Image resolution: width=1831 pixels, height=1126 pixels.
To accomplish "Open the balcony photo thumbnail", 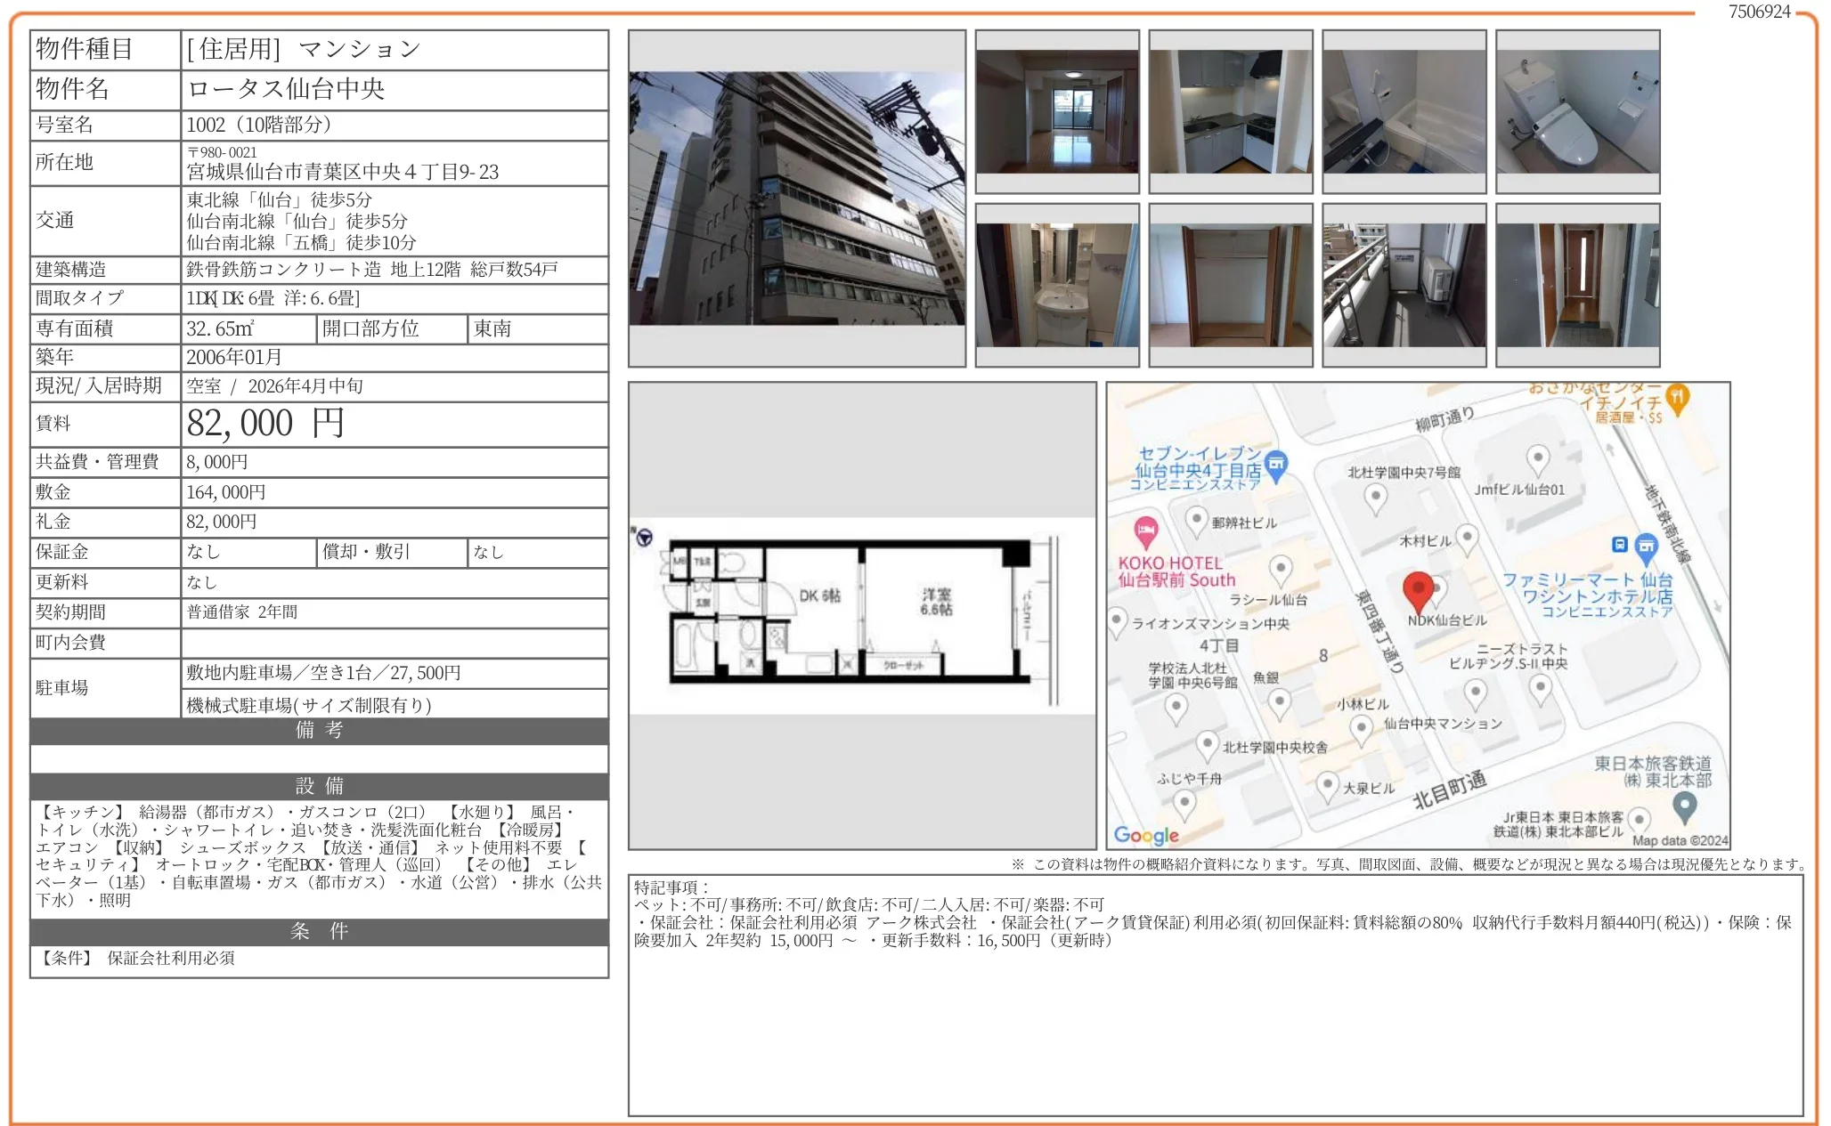I will coord(1404,285).
